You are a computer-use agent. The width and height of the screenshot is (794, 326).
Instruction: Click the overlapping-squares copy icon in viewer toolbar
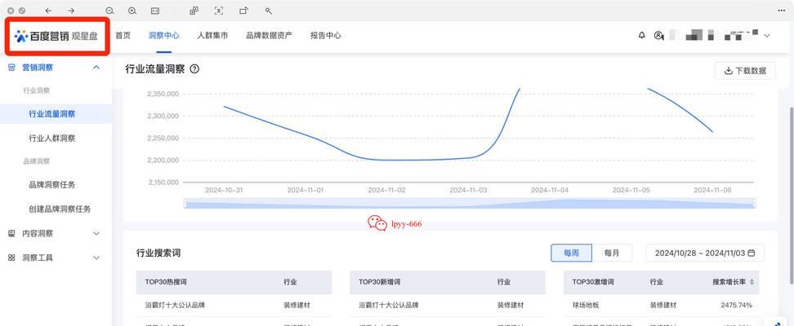(x=194, y=11)
